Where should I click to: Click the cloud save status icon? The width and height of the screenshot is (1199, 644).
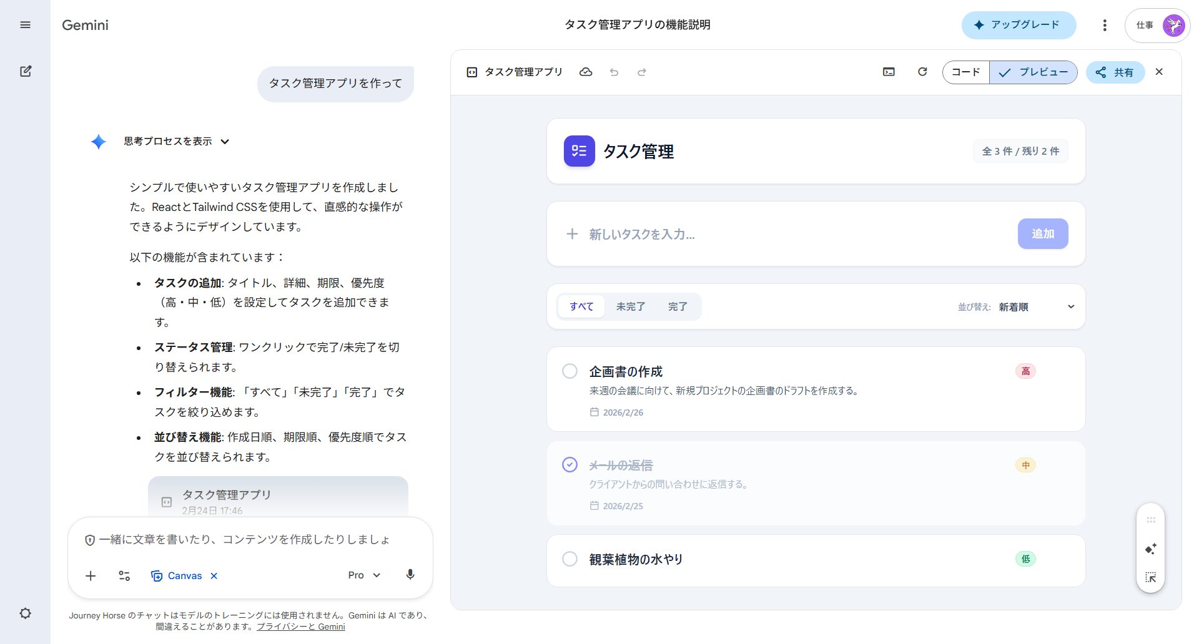[x=586, y=72]
